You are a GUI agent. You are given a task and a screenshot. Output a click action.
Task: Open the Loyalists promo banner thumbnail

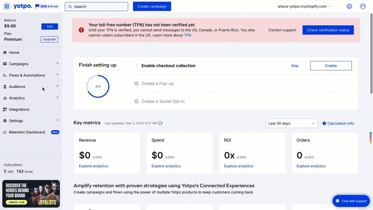[31, 194]
